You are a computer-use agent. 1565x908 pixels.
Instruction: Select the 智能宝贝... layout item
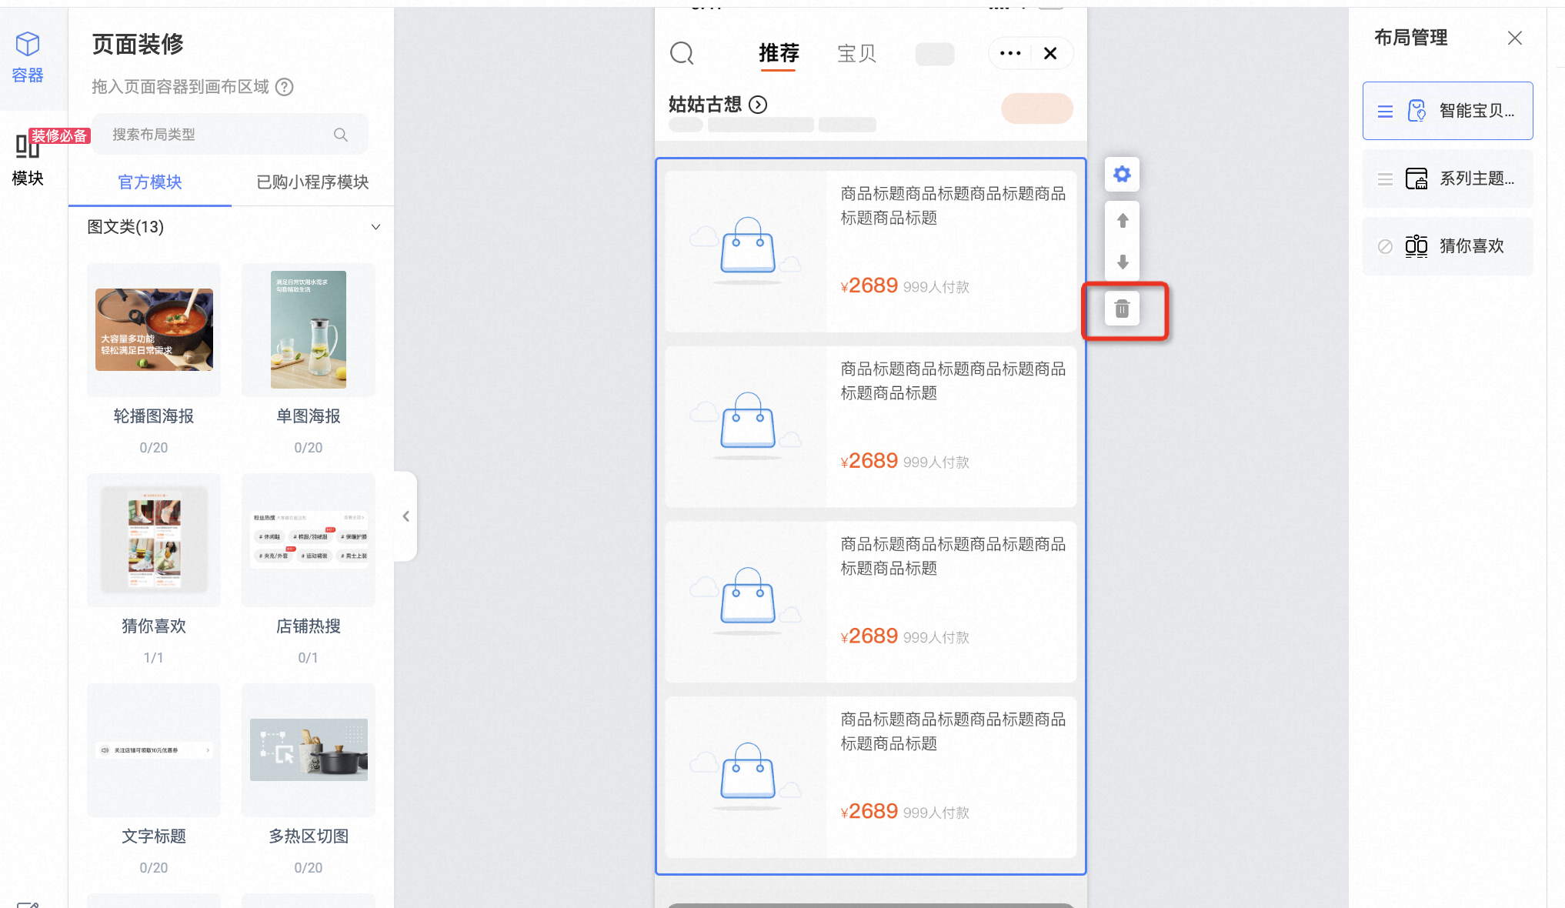tap(1447, 111)
